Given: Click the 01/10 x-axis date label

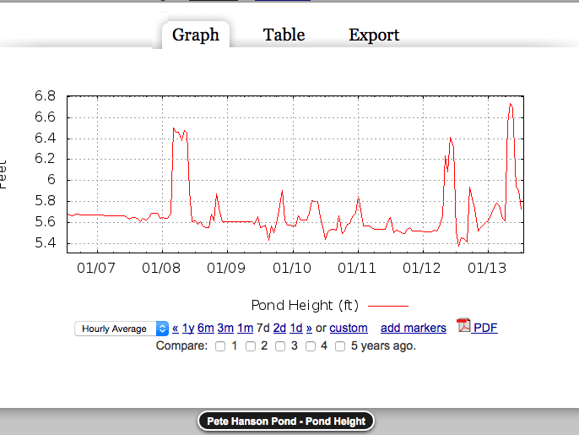Looking at the screenshot, I should [292, 269].
